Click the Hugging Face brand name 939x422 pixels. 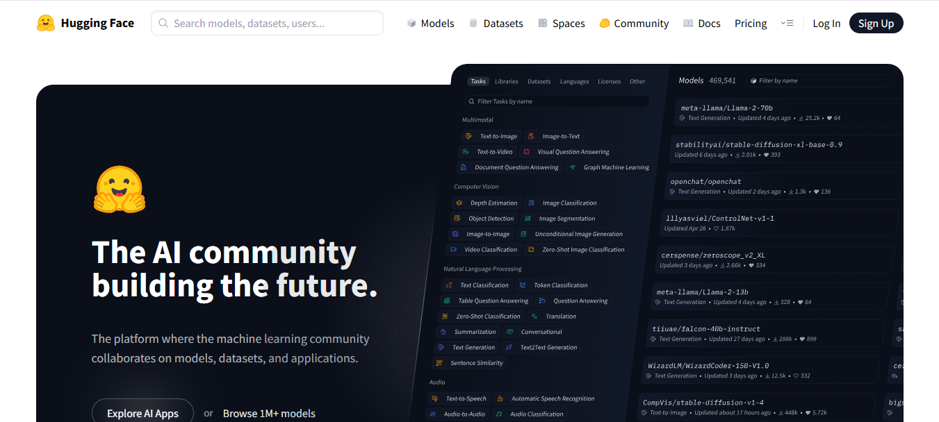click(x=97, y=23)
